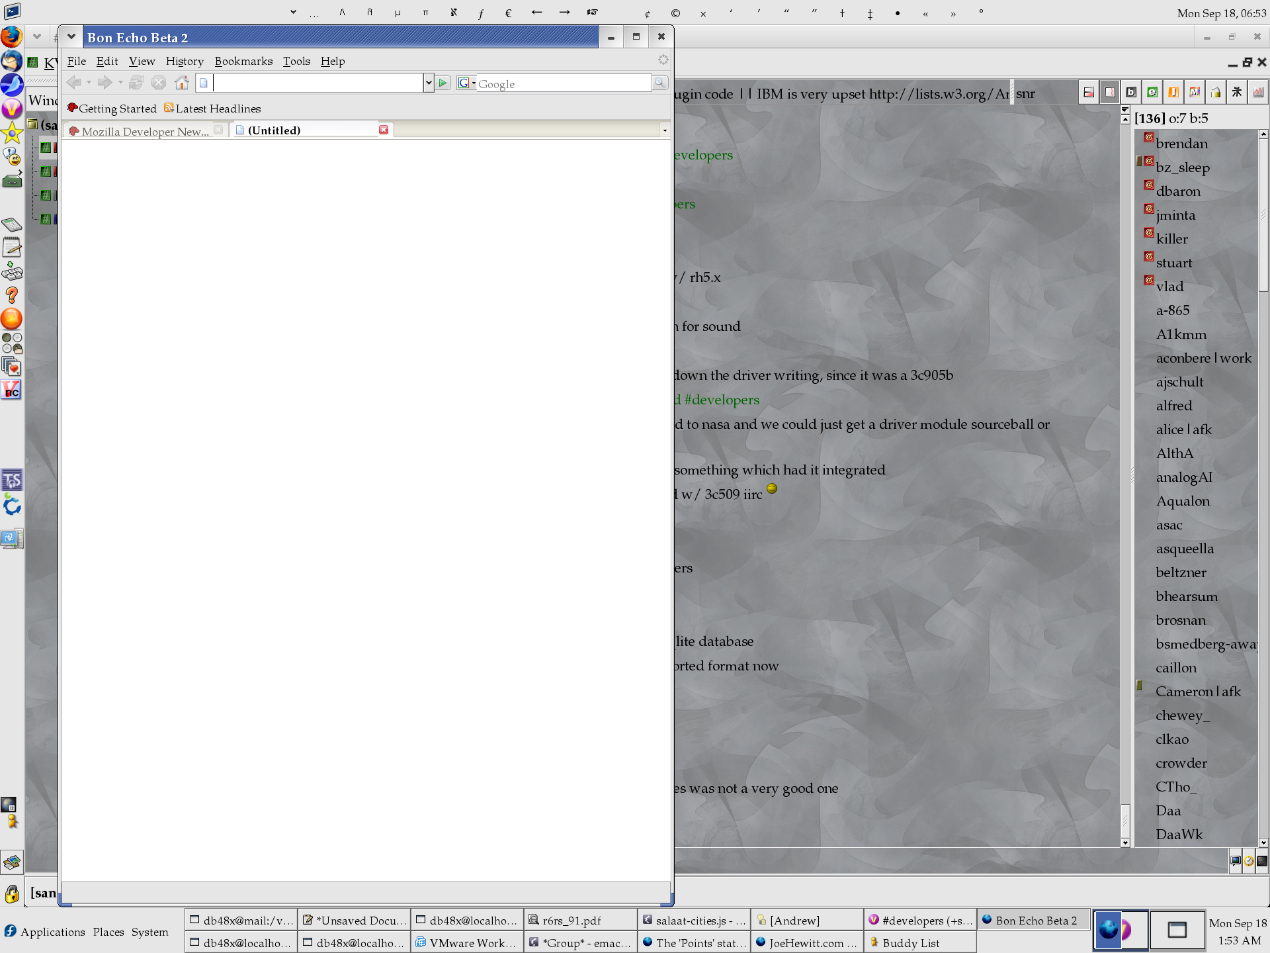
Task: Toggle the split view icon in IRC toolbar
Action: coord(1089,93)
